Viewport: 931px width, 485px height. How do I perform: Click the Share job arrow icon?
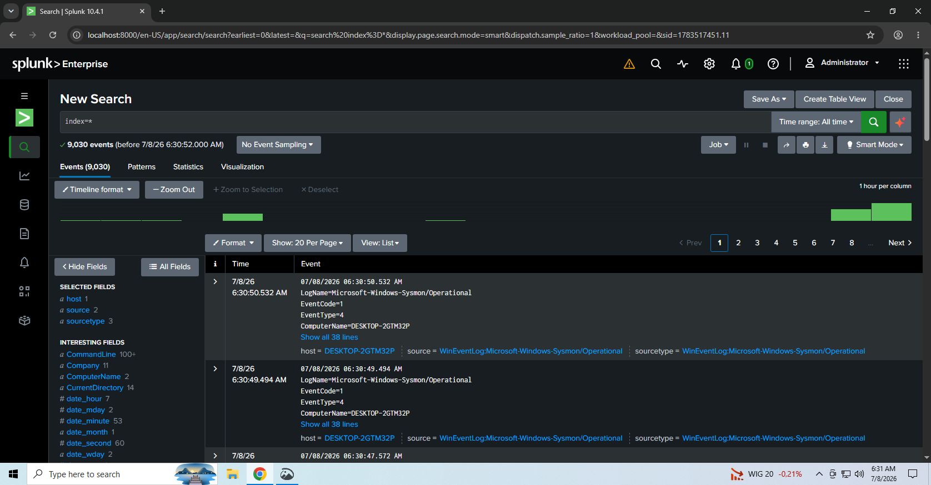click(786, 145)
